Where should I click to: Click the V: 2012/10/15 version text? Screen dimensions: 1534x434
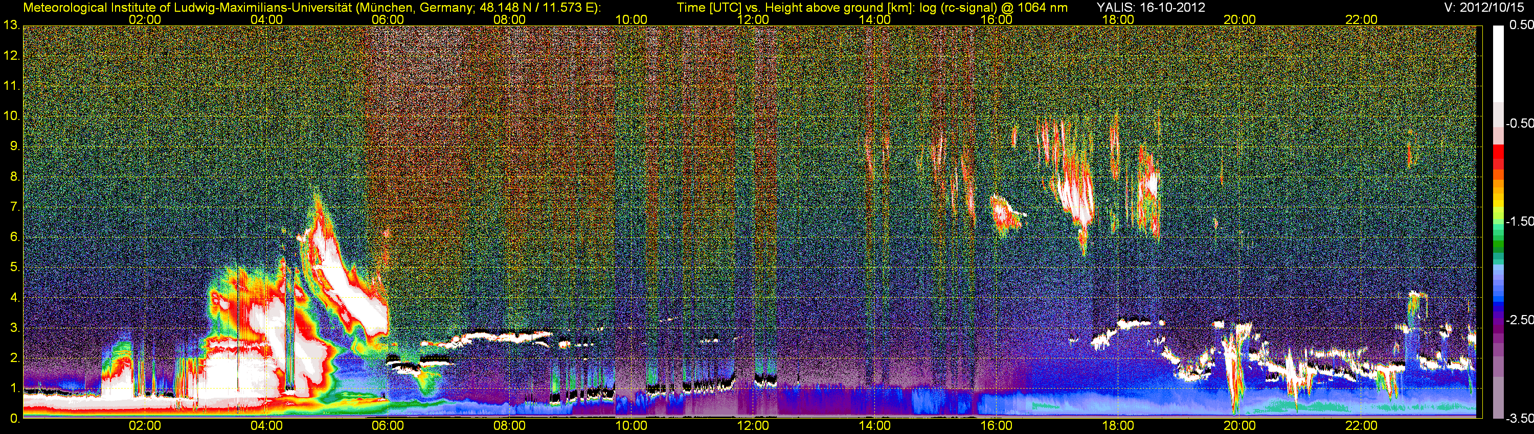coord(1486,8)
